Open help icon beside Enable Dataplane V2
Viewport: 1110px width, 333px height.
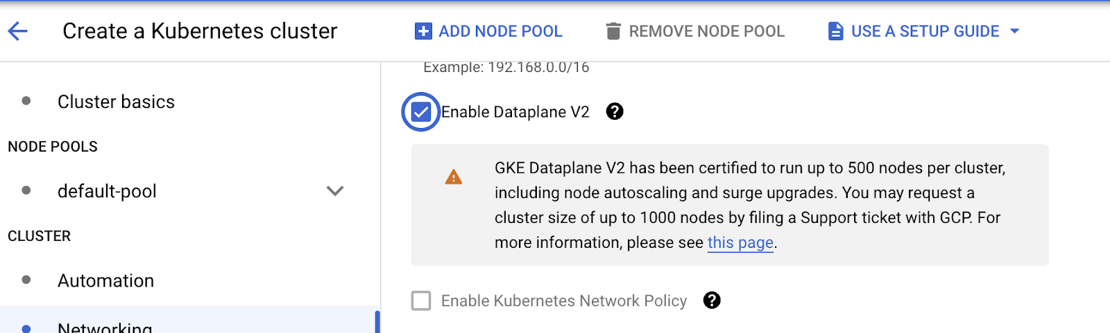[615, 111]
